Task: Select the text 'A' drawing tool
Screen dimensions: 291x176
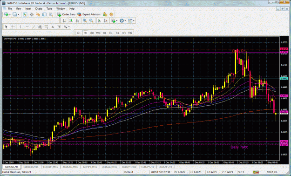Action: click(53, 27)
